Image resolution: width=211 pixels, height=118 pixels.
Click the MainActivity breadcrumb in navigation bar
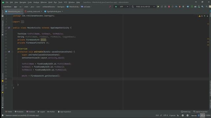[73, 7]
